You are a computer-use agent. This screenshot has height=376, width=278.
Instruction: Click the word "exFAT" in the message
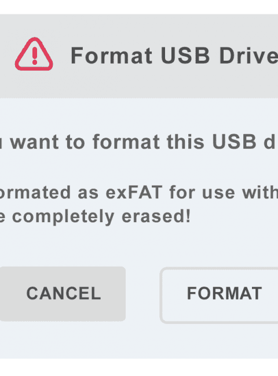(x=134, y=192)
